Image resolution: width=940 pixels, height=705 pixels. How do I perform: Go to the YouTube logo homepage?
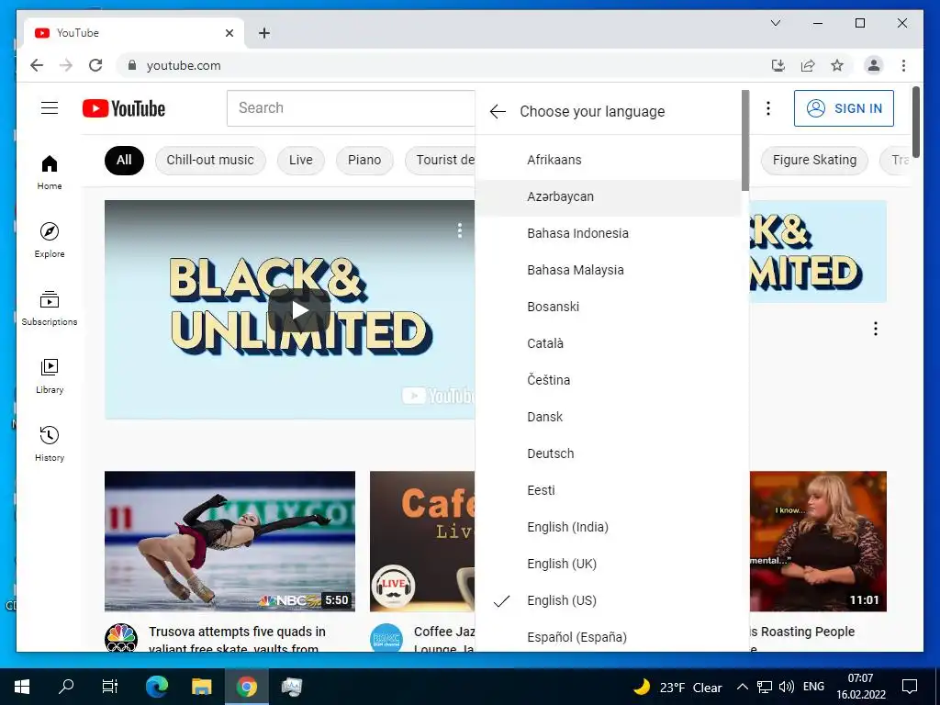[x=124, y=108]
